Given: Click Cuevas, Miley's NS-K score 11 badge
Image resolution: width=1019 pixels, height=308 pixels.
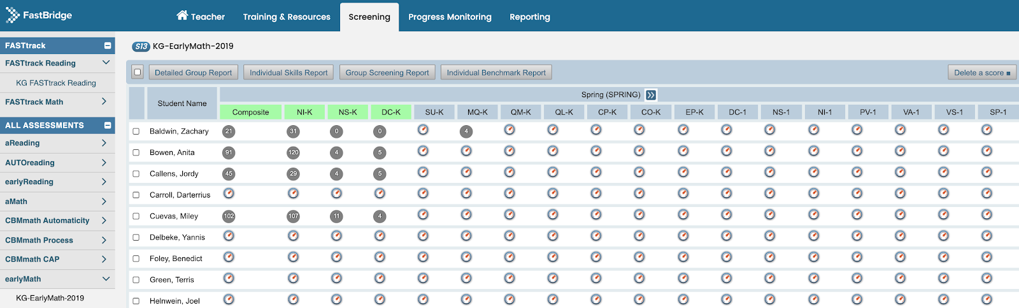Looking at the screenshot, I should pyautogui.click(x=336, y=216).
